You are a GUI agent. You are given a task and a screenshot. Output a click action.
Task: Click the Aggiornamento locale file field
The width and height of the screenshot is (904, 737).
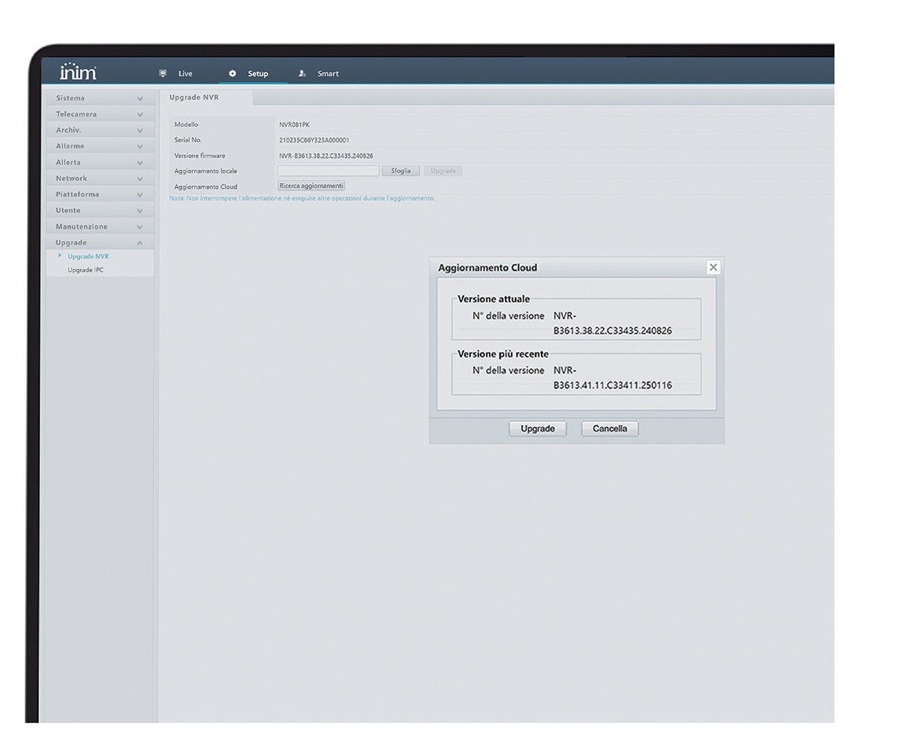[x=328, y=171]
